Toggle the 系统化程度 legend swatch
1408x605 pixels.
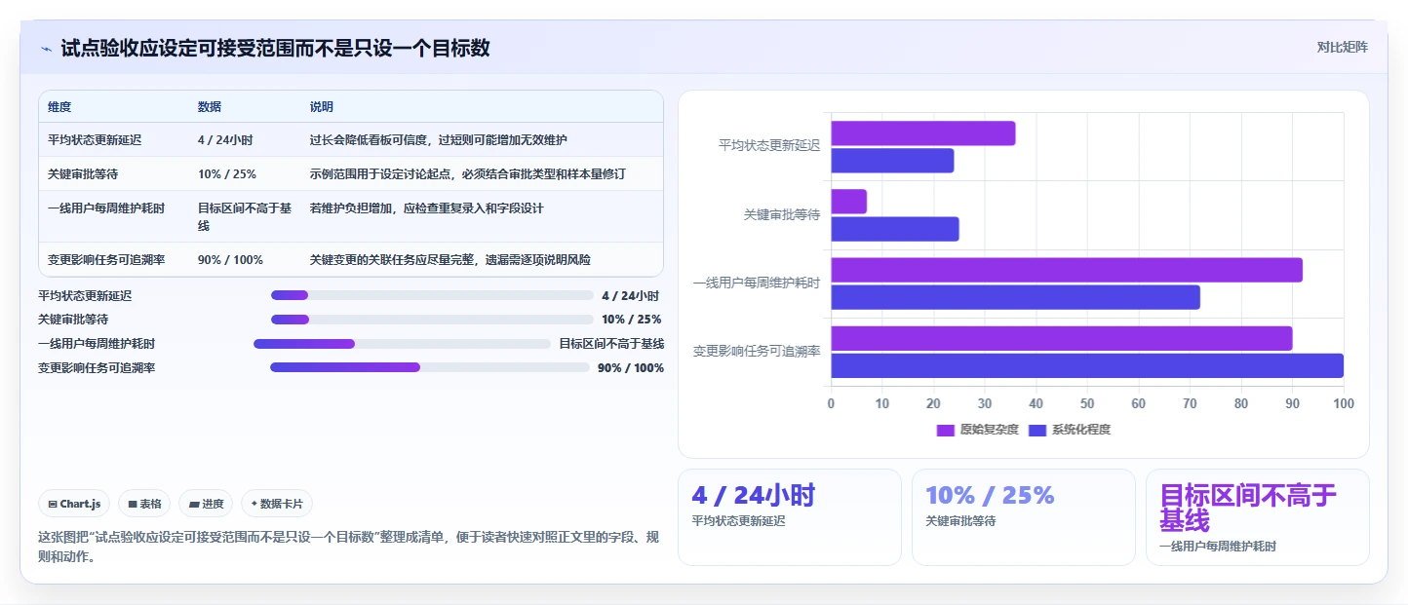click(x=1037, y=430)
